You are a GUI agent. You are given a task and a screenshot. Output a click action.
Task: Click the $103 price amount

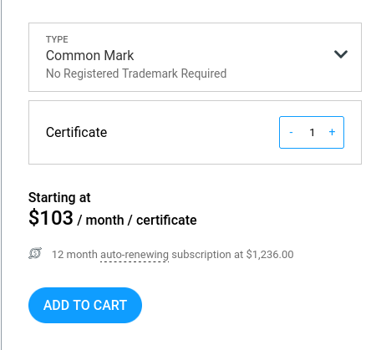click(x=51, y=218)
